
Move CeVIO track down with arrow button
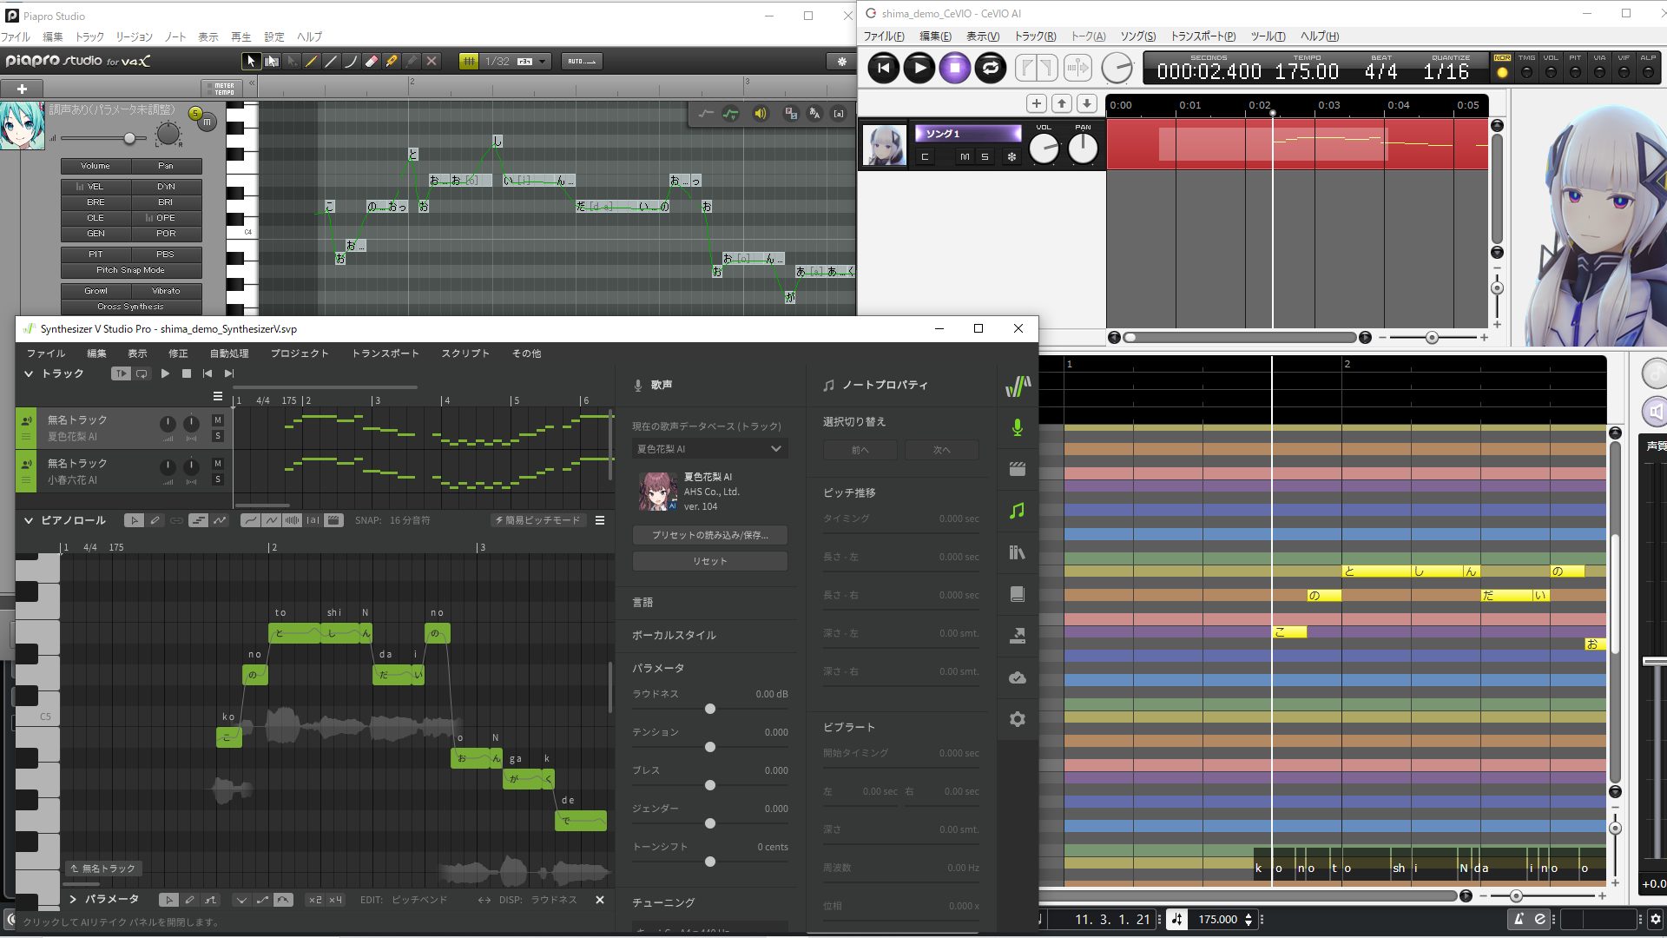[x=1086, y=103]
